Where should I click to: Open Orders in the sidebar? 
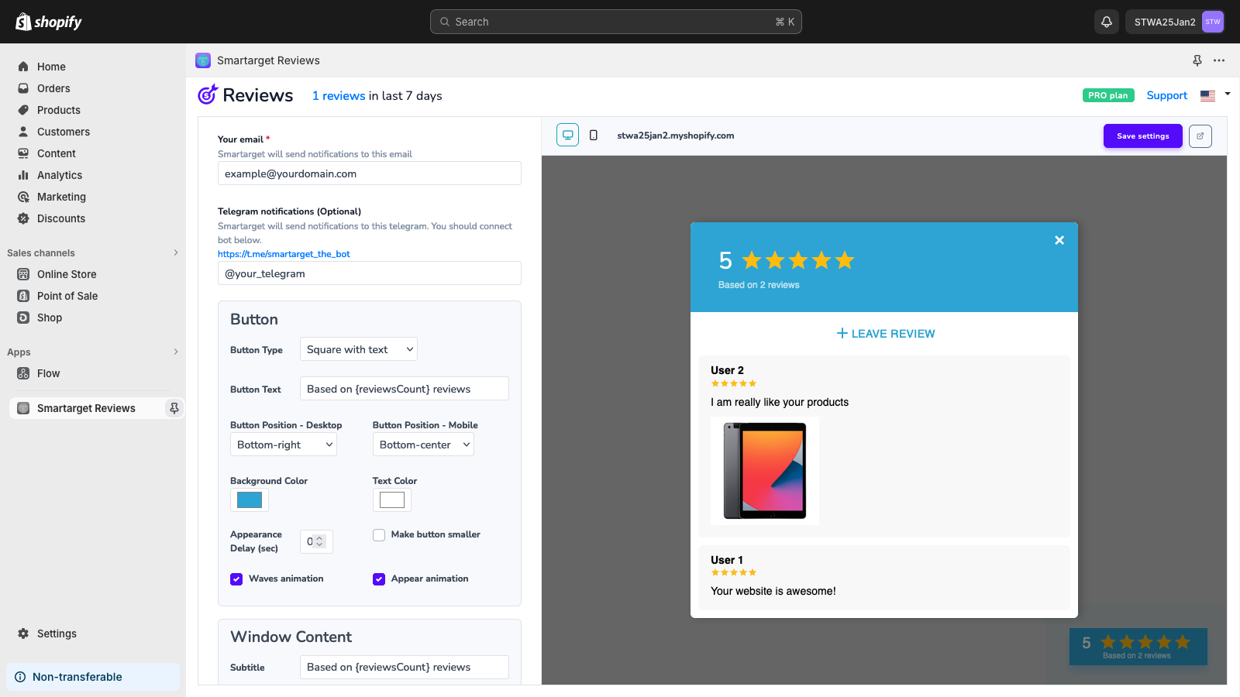53,88
